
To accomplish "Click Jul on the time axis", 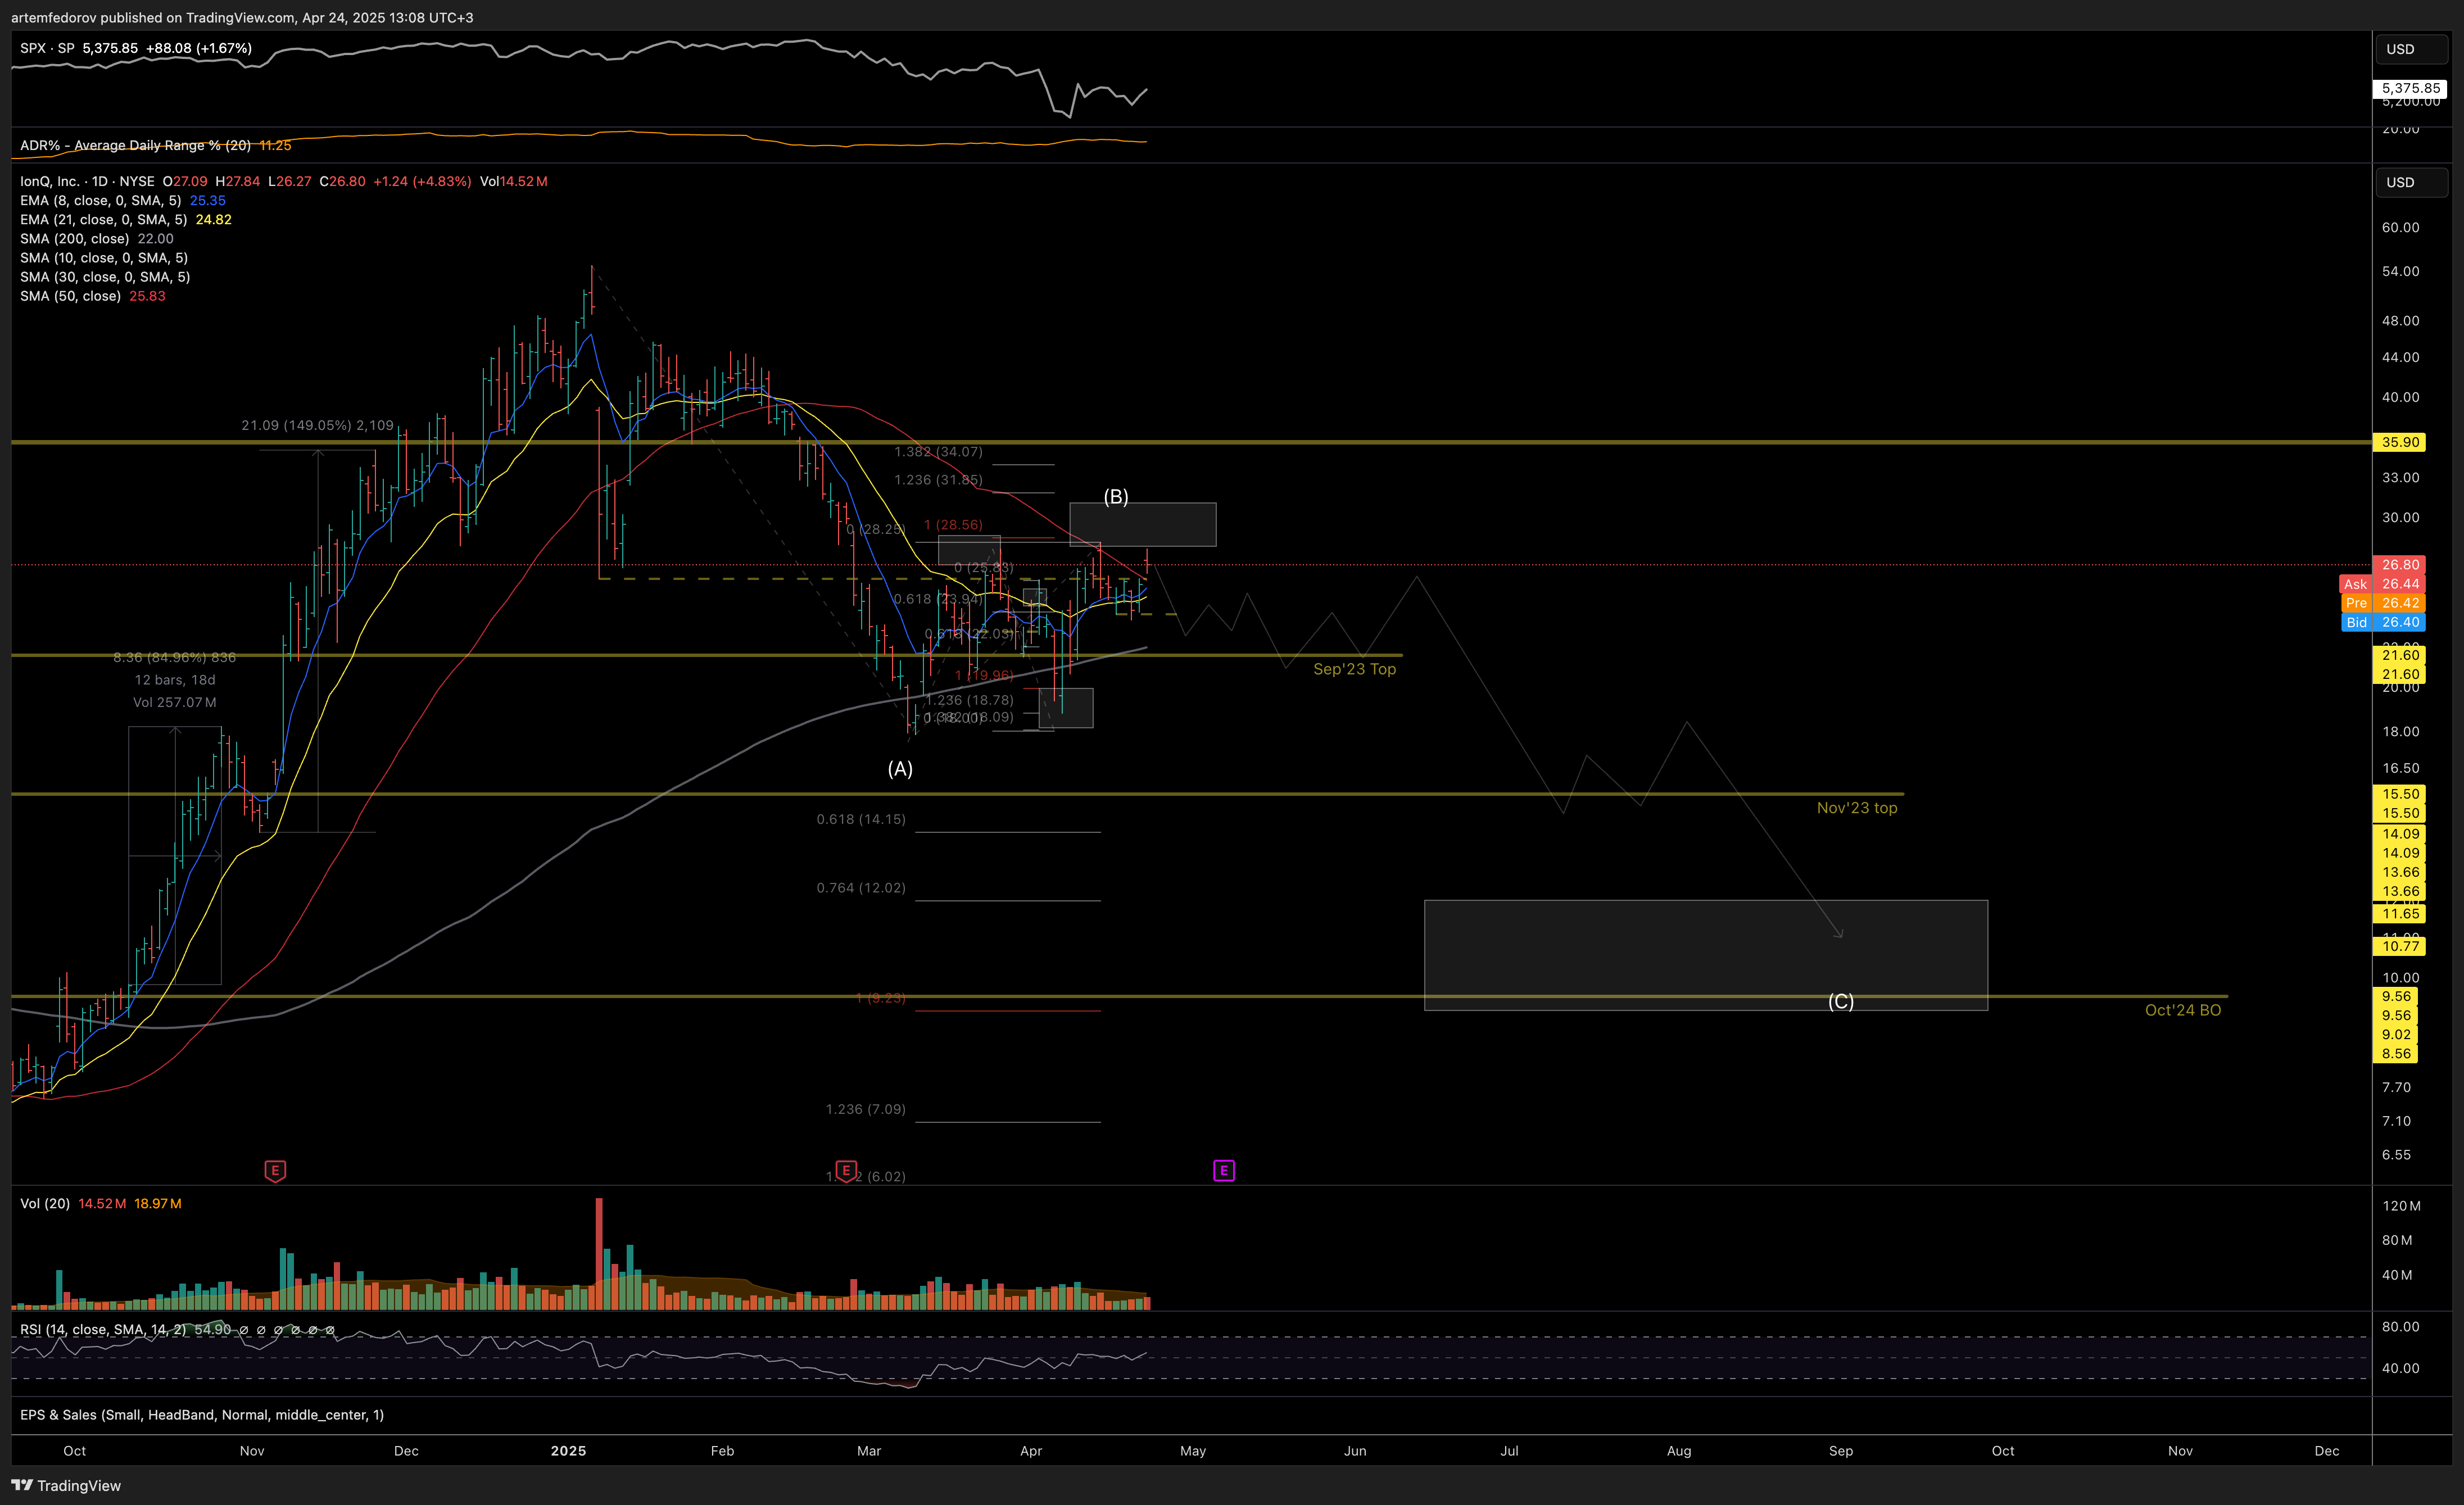I will point(1509,1451).
